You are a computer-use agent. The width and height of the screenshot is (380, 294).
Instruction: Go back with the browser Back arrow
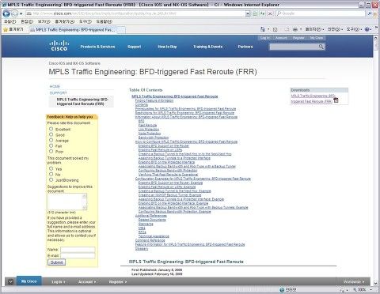[6, 13]
